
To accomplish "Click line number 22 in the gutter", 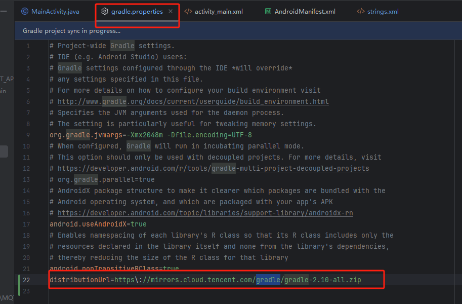I will (26, 280).
